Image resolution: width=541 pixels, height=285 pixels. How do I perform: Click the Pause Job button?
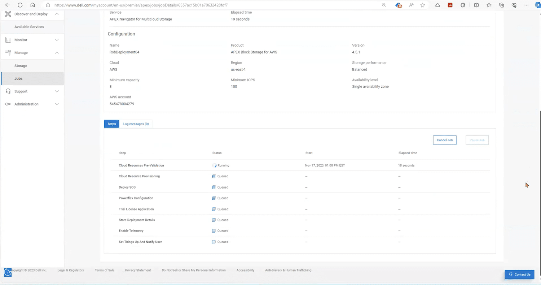[477, 140]
